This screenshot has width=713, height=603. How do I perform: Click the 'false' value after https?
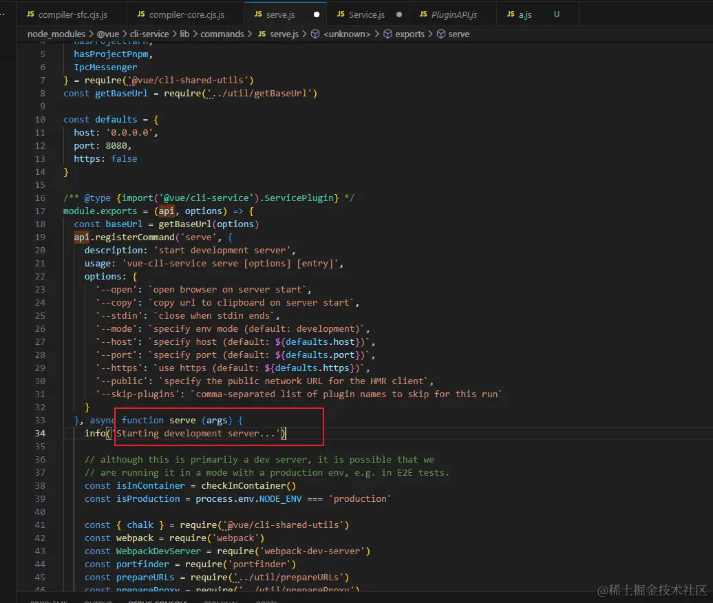(x=124, y=159)
